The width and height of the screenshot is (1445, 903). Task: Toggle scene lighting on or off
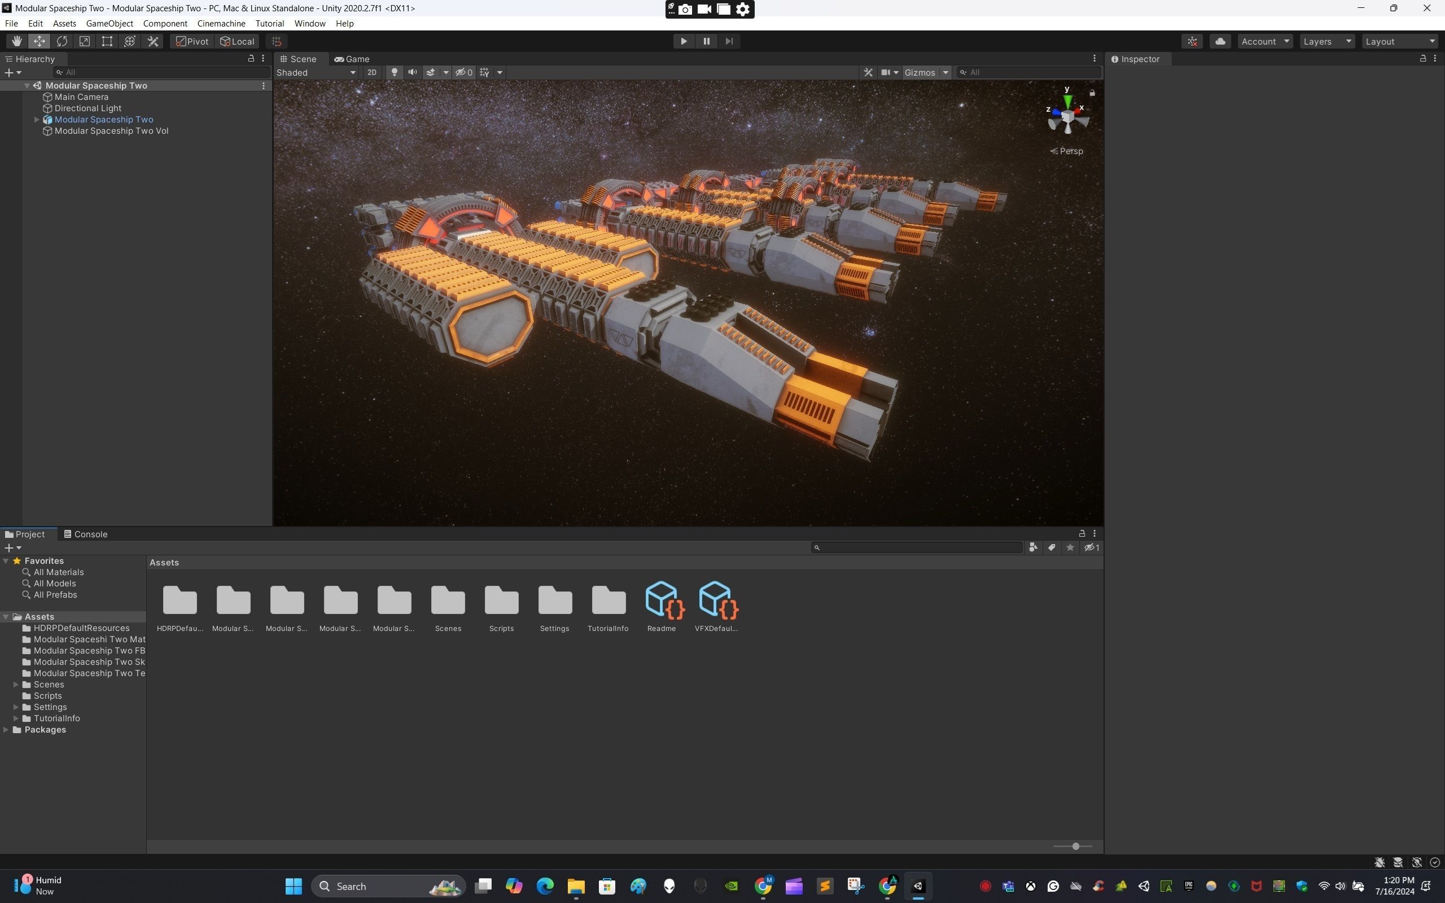pos(394,72)
